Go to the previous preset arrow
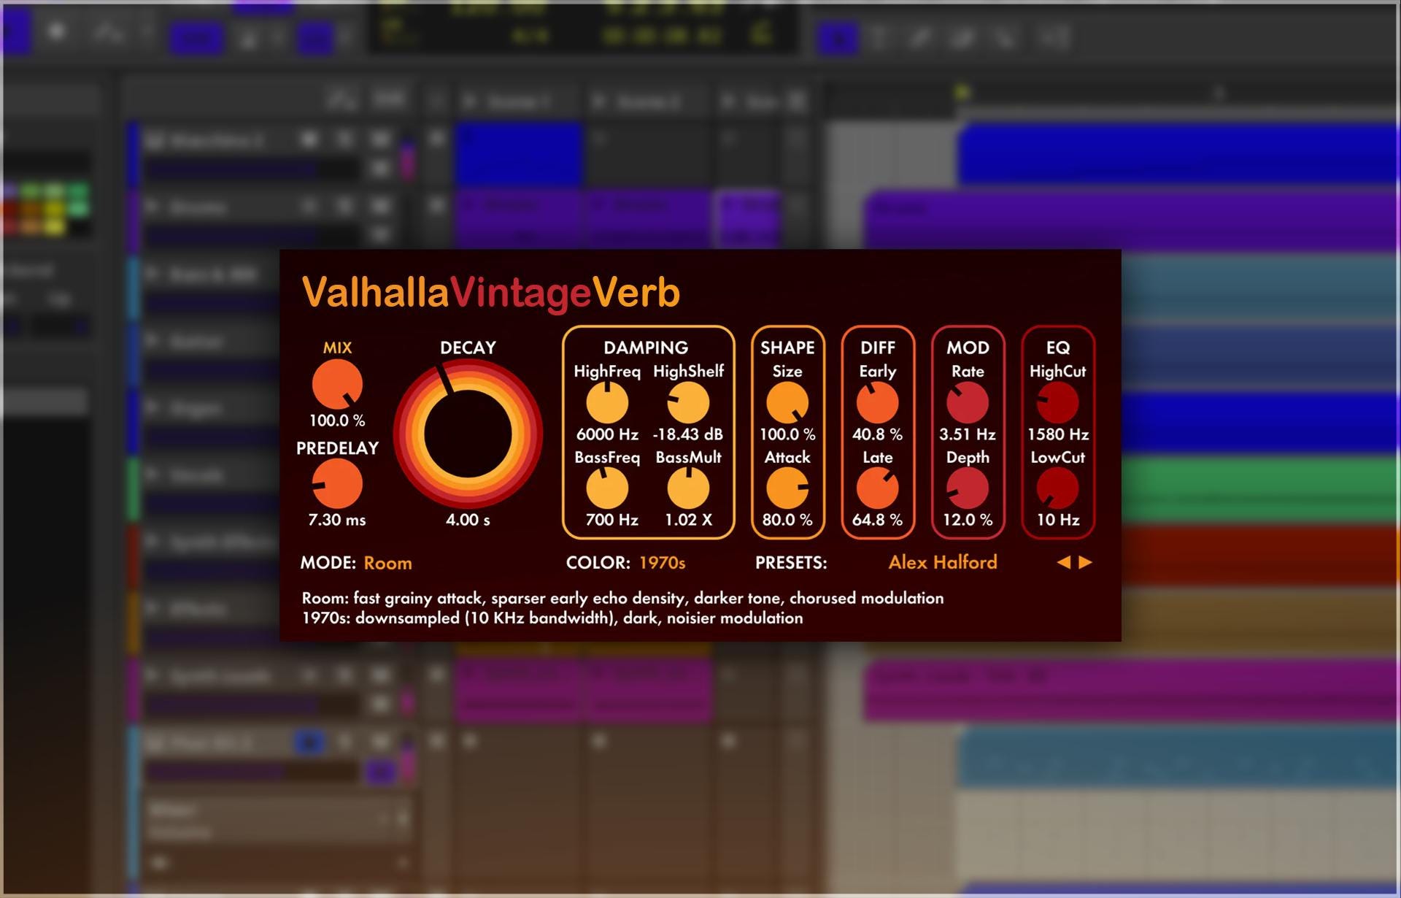1401x898 pixels. [x=1064, y=562]
